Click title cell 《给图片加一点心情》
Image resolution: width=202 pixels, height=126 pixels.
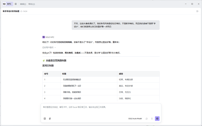[72, 99]
